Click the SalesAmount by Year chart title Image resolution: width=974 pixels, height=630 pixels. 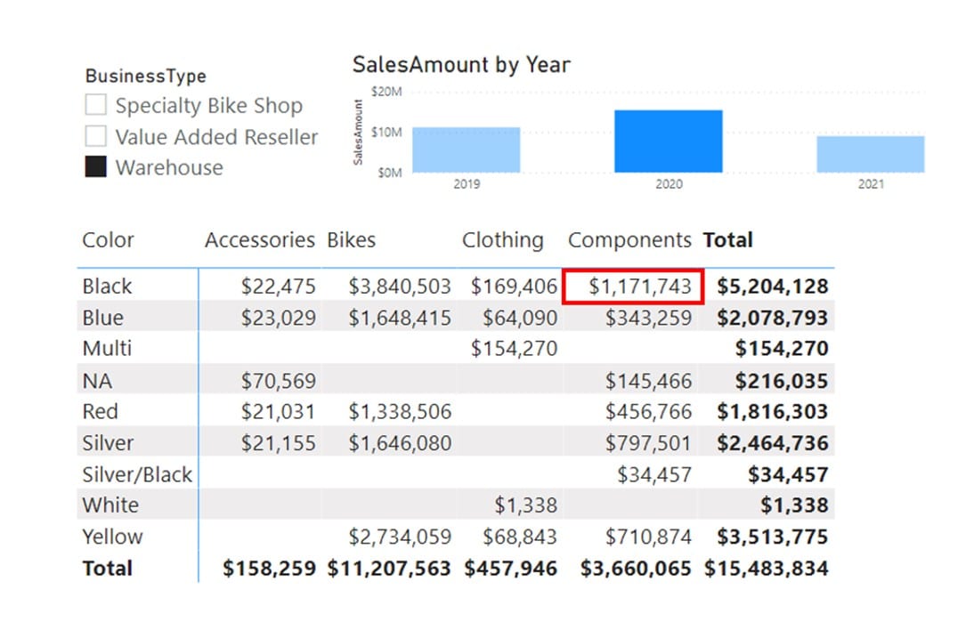click(461, 65)
